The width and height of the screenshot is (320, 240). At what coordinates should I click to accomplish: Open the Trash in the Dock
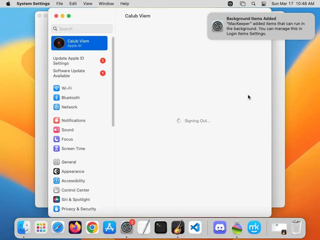coord(296,227)
